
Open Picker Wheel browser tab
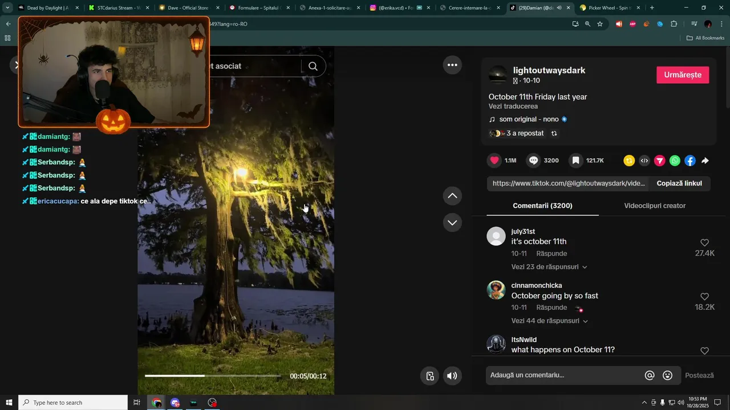point(610,8)
